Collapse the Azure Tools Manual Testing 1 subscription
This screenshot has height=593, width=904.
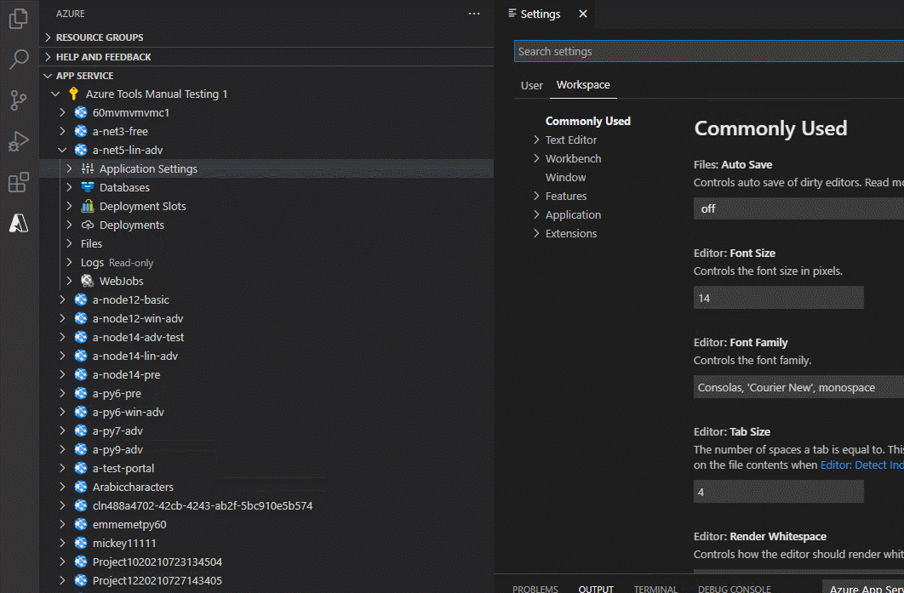coord(55,94)
